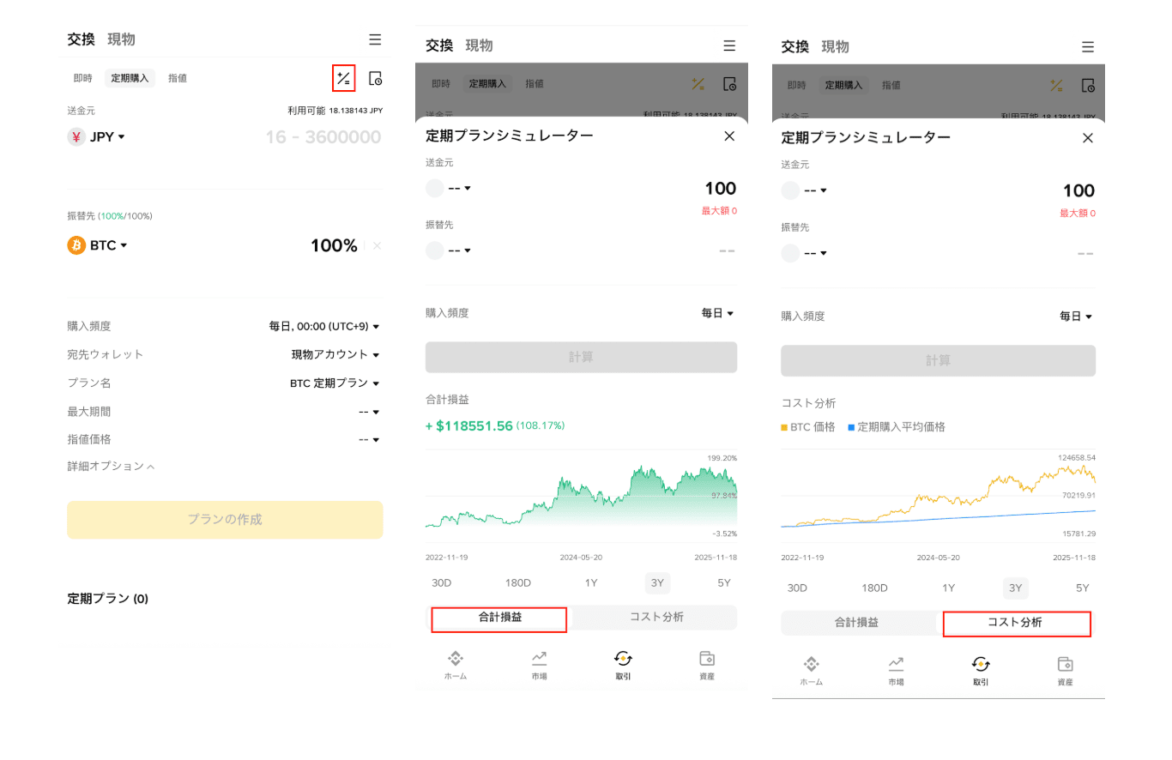Screen dimensions: 1172x760
Task: Open 取引 in middle screen nav
Action: 623,665
